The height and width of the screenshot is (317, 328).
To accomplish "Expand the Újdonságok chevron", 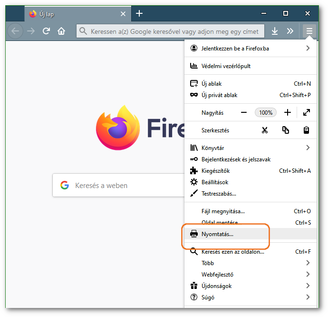I will pos(308,286).
